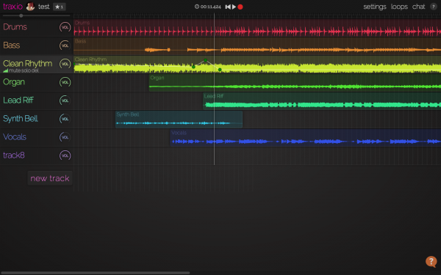Image resolution: width=441 pixels, height=275 pixels.
Task: Start playback with the play button
Action: (234, 7)
